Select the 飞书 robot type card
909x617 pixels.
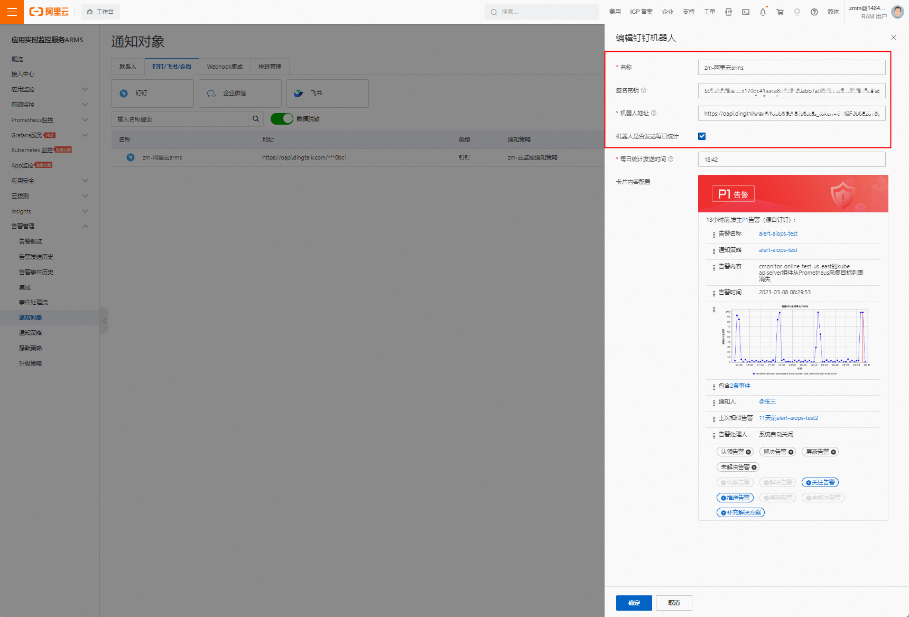(327, 94)
